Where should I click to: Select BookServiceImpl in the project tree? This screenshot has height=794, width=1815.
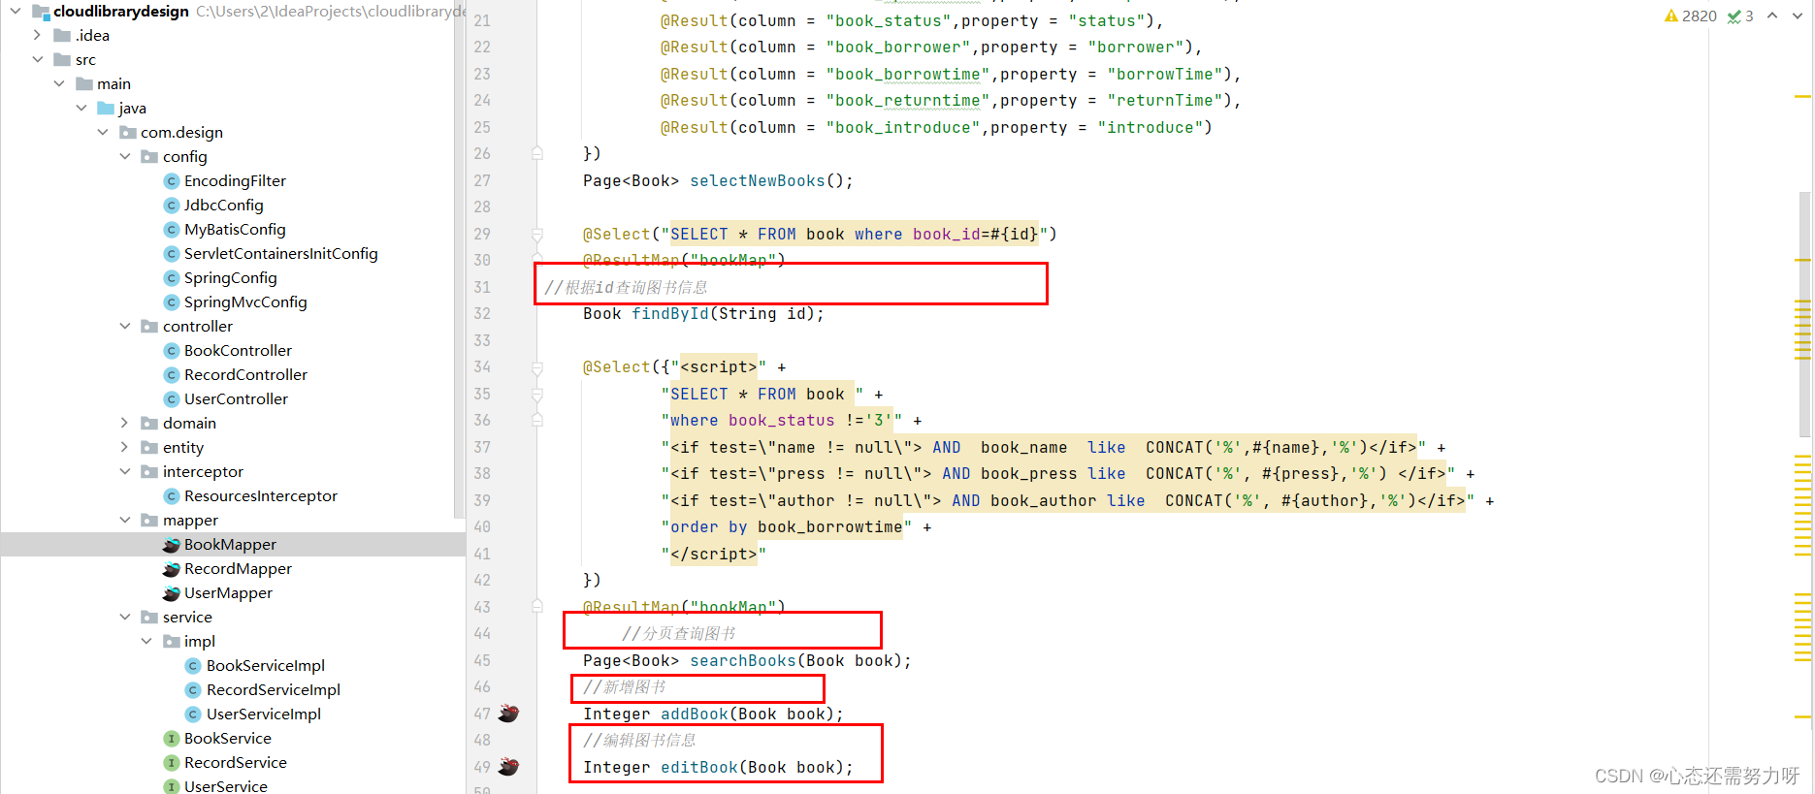coord(265,665)
